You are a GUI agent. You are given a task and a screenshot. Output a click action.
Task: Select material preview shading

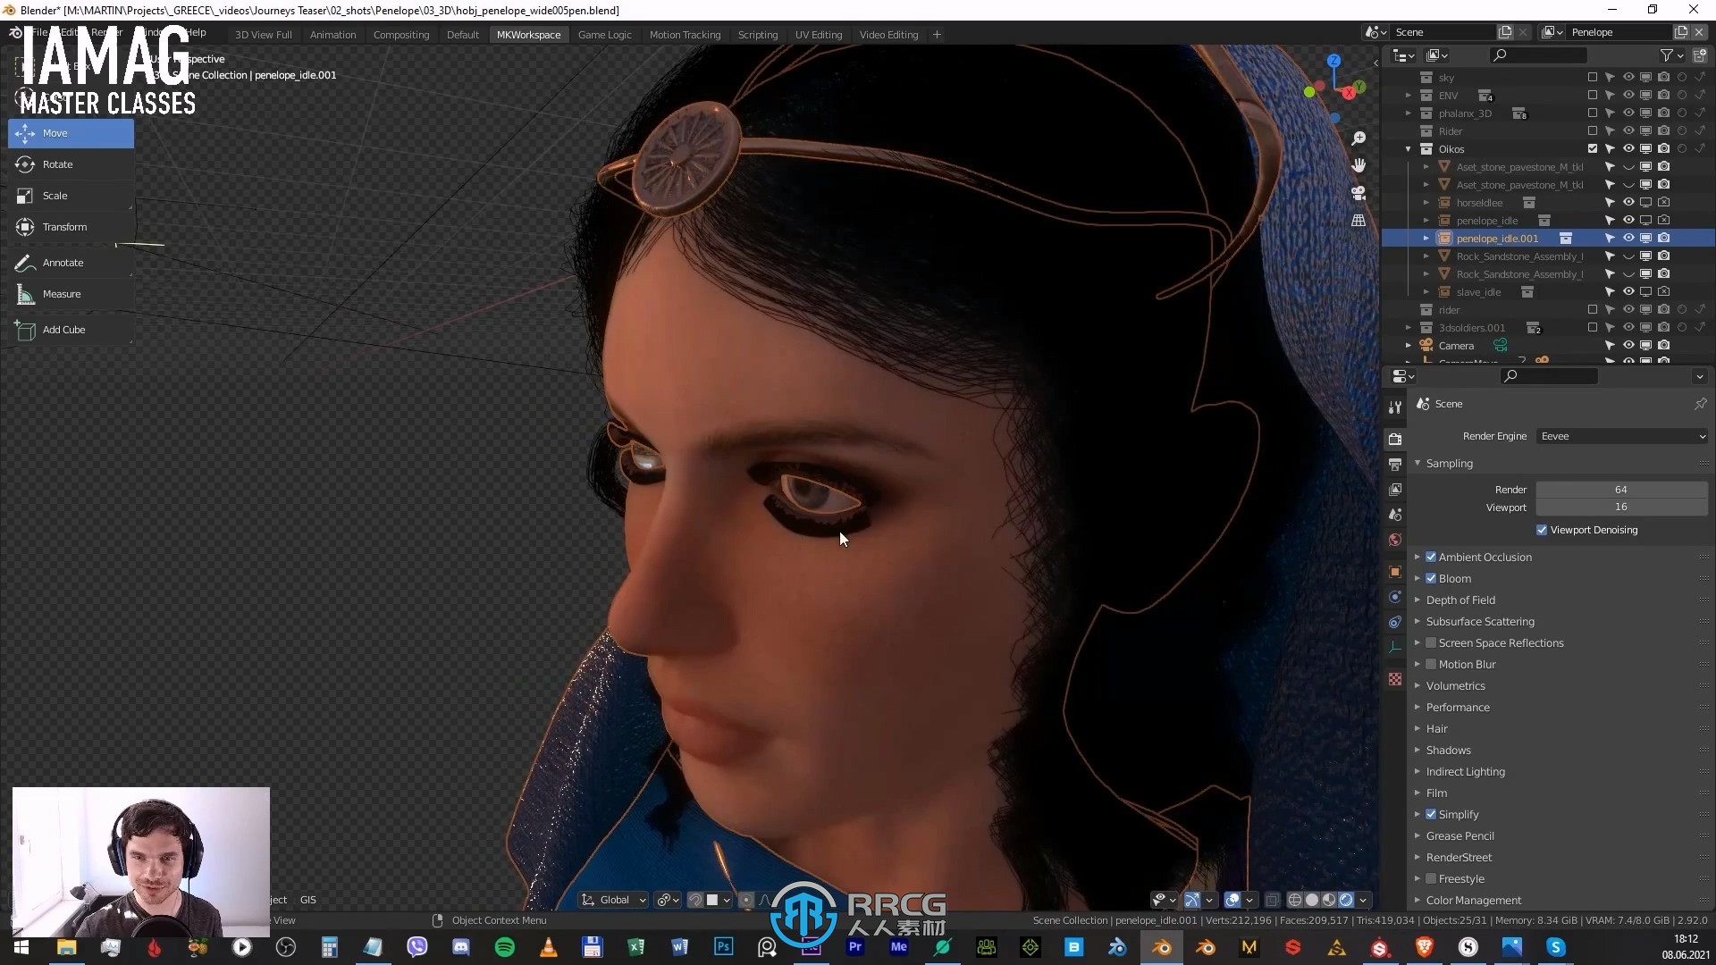click(1329, 900)
